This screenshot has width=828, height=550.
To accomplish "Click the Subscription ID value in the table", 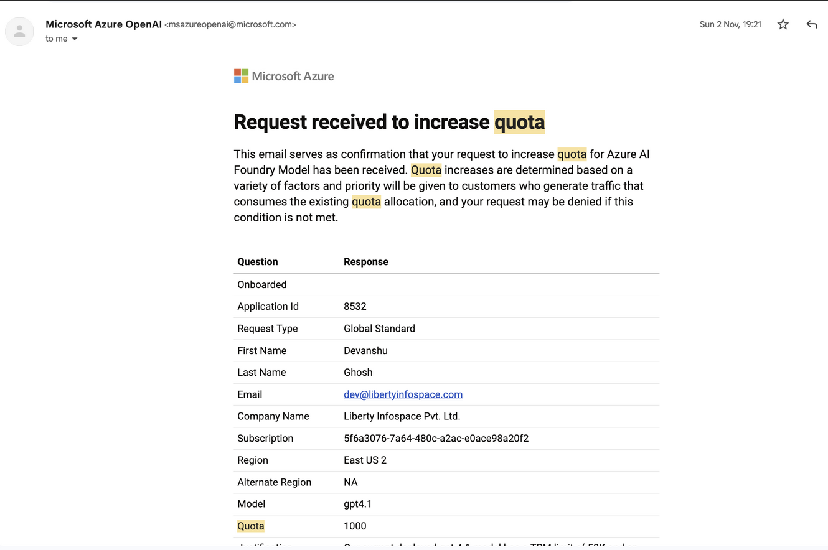I will 436,438.
